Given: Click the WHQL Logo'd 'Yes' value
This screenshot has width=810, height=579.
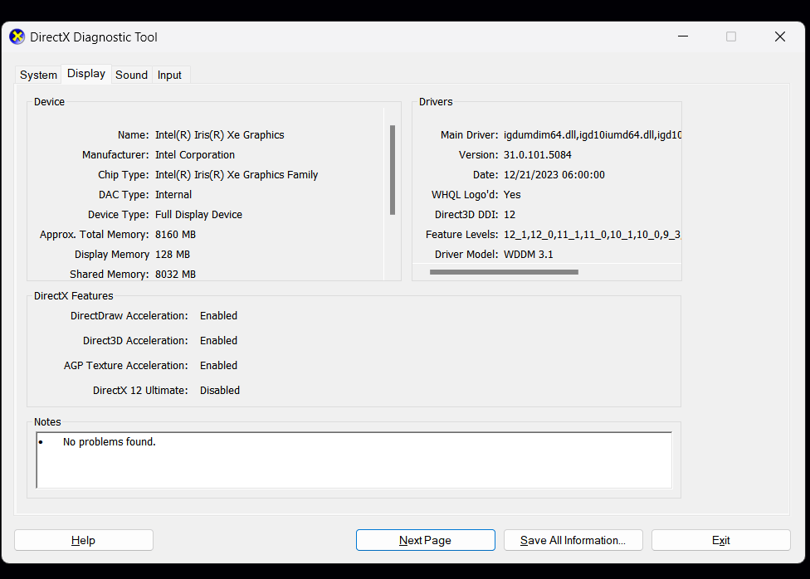Looking at the screenshot, I should pos(512,195).
